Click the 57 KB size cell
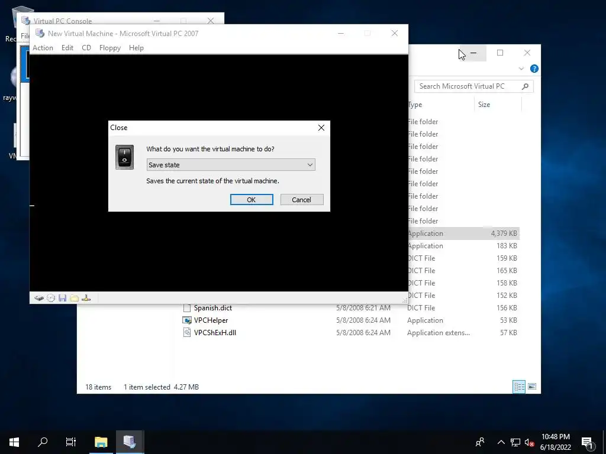The height and width of the screenshot is (454, 606). pos(508,332)
